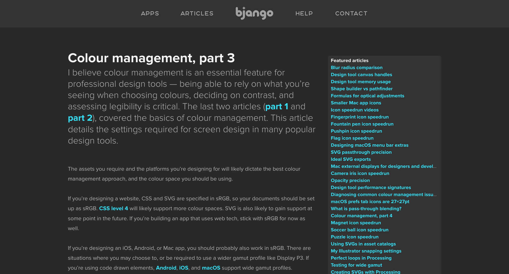Viewport: 509px width, 274px height.
Task: Open 'Opacity precision' article
Action: [350, 181]
